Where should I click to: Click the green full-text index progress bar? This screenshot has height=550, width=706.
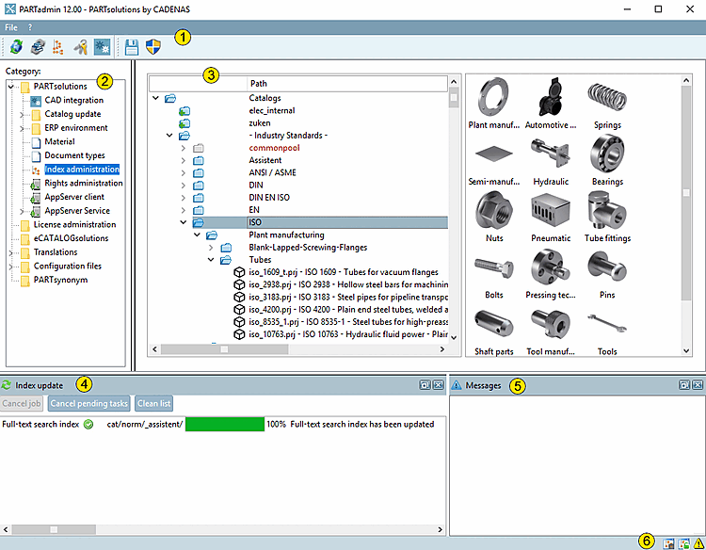click(x=224, y=425)
